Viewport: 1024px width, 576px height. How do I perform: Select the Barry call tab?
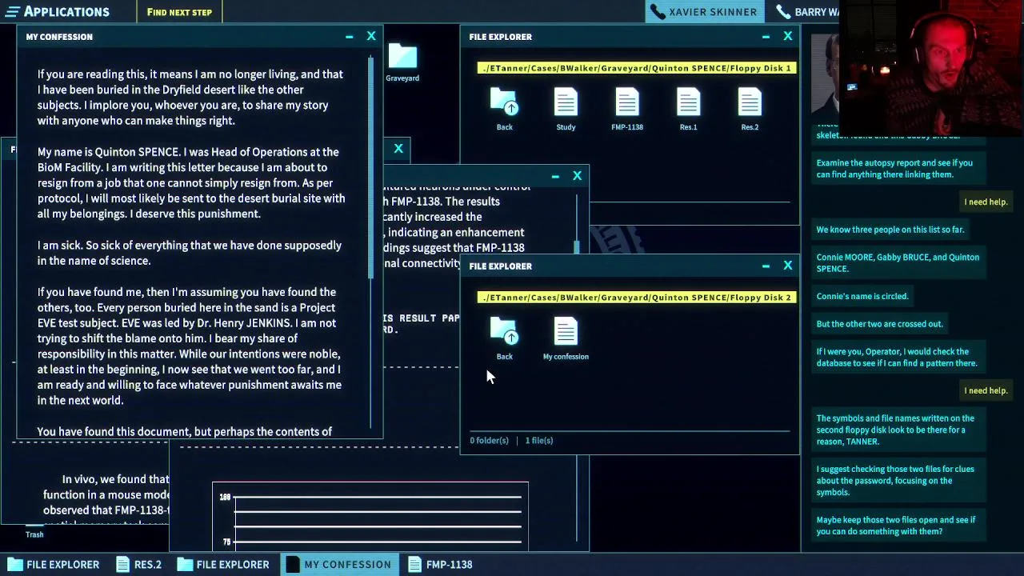(x=806, y=12)
